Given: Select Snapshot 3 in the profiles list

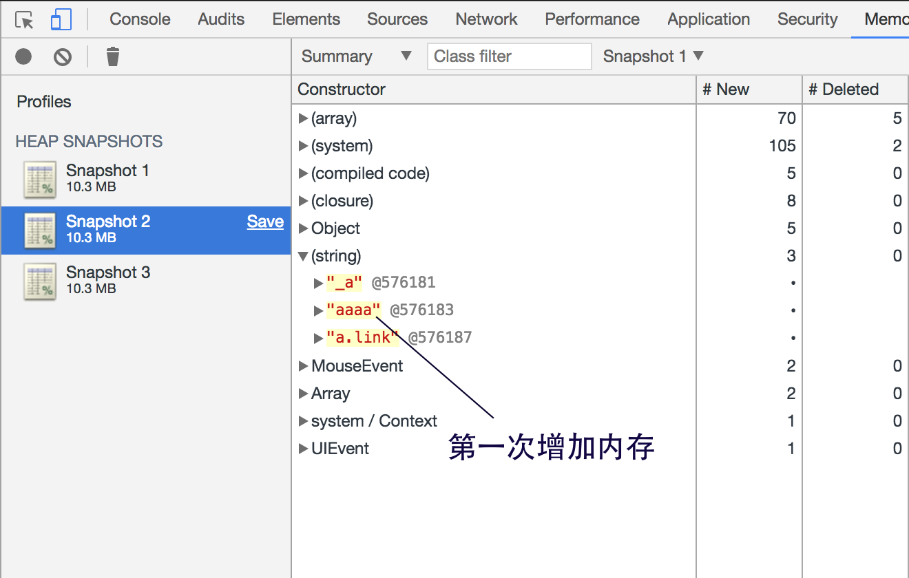Looking at the screenshot, I should point(145,281).
